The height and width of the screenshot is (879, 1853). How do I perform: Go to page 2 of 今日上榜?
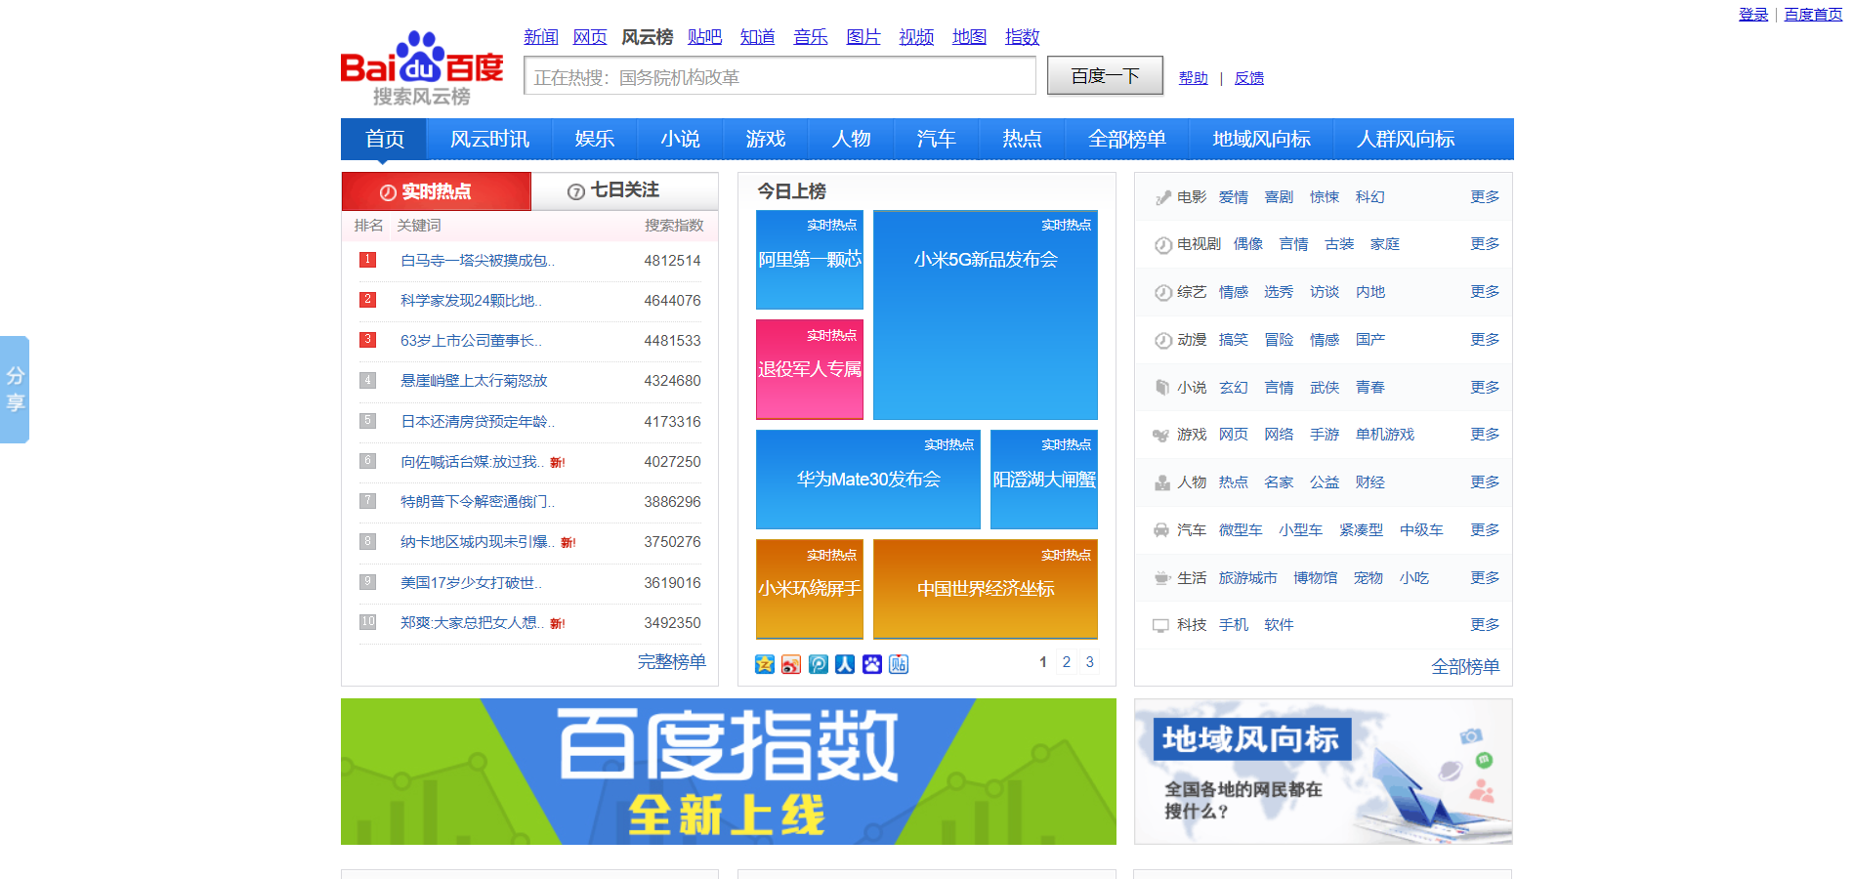coord(1066,662)
